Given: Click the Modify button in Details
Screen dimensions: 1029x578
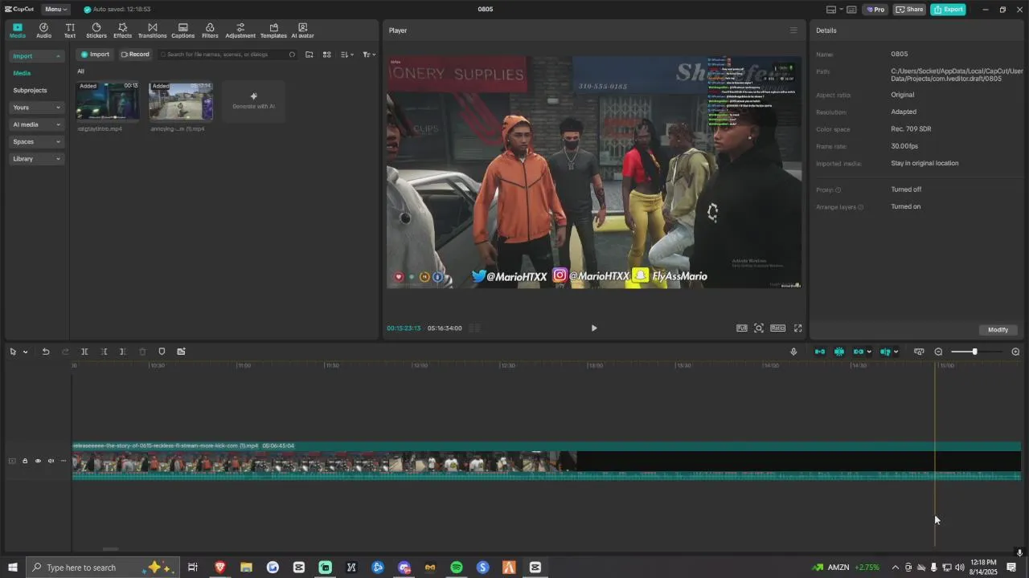Looking at the screenshot, I should (x=998, y=330).
